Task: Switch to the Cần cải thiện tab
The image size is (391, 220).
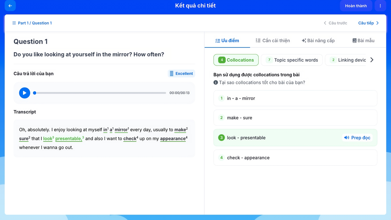Action: pyautogui.click(x=273, y=41)
